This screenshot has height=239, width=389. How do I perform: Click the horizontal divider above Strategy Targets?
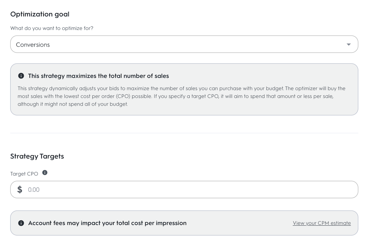tap(184, 133)
